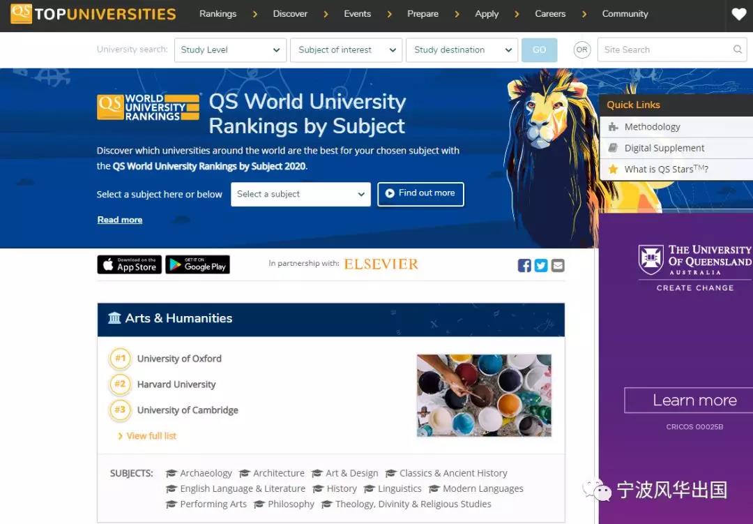Open the favorites heart icon
753x524 pixels.
pyautogui.click(x=738, y=14)
